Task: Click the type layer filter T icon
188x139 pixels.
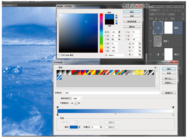Action: click(x=171, y=10)
